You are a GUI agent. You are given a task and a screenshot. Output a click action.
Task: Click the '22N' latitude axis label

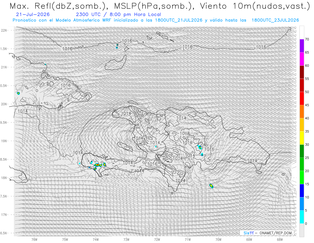click(x=4, y=30)
